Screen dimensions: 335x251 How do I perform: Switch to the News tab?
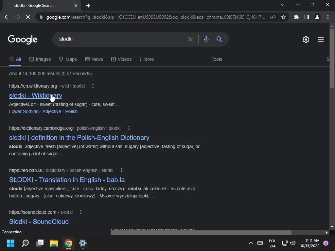tap(94, 59)
